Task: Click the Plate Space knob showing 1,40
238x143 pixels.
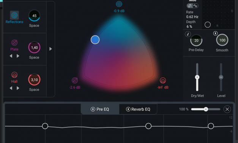Action: click(x=34, y=48)
